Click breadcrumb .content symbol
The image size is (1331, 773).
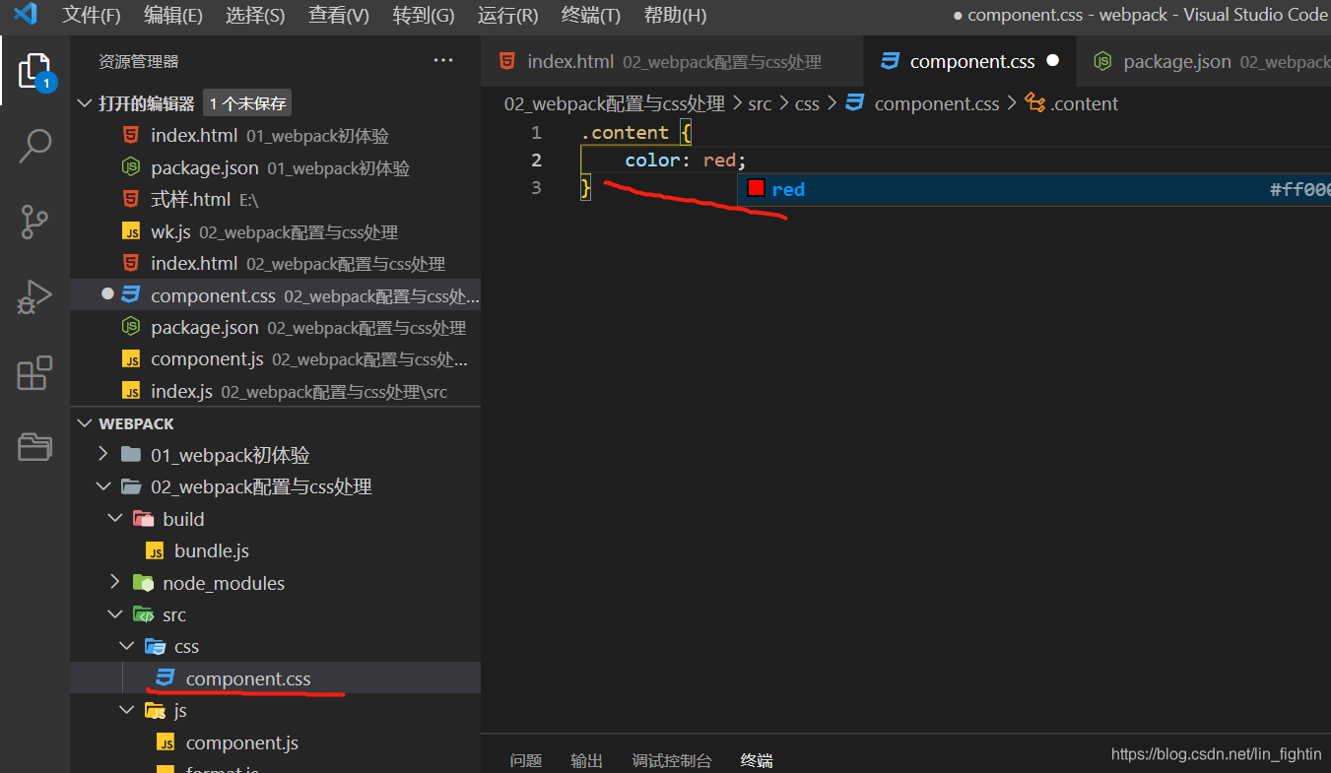[1072, 104]
